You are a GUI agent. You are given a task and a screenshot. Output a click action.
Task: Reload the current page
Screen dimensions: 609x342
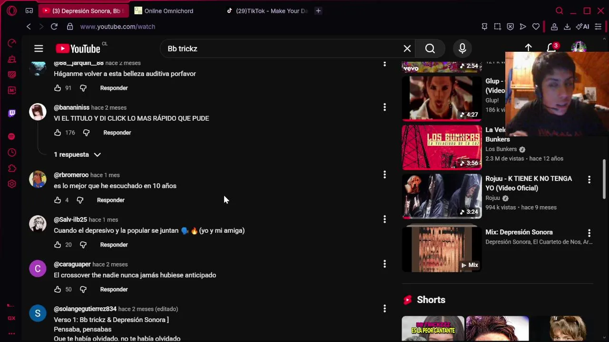click(54, 27)
